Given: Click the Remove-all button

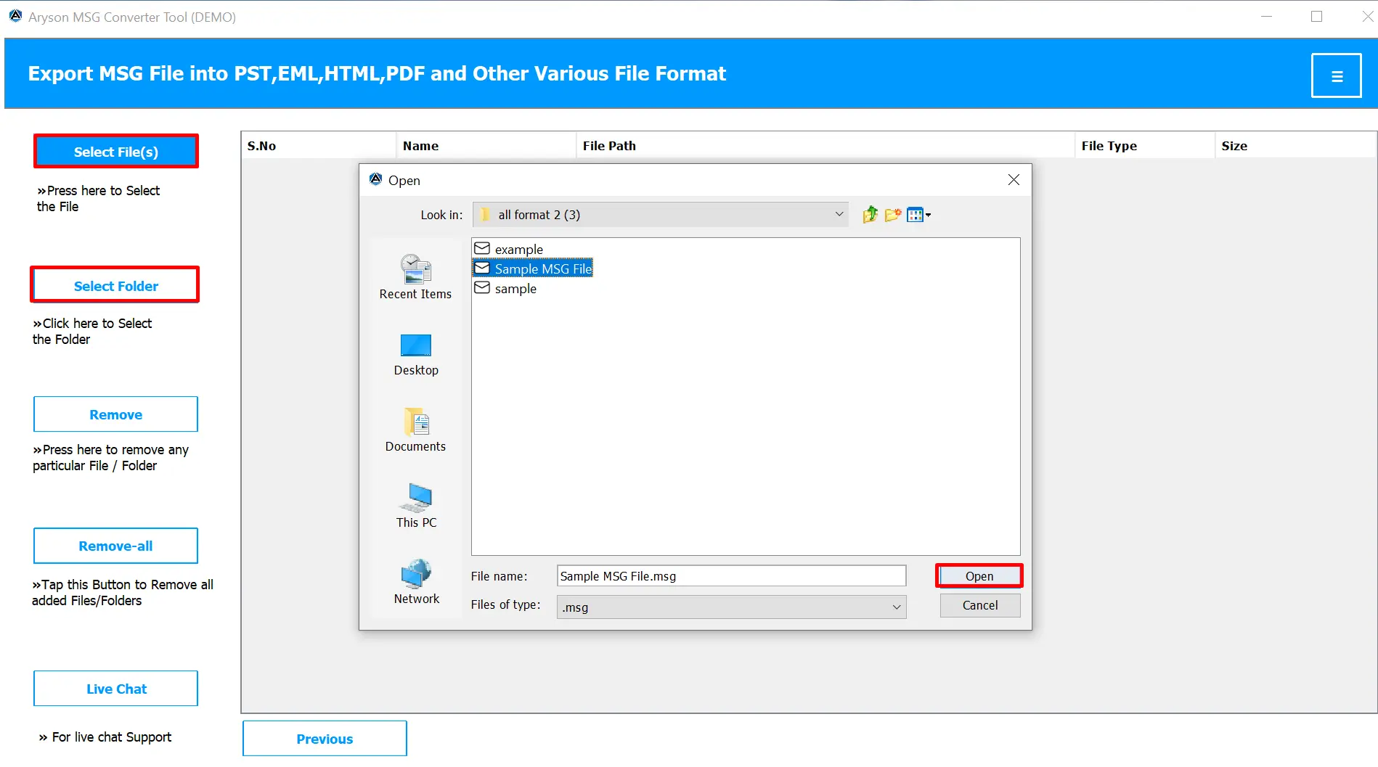Looking at the screenshot, I should point(115,546).
